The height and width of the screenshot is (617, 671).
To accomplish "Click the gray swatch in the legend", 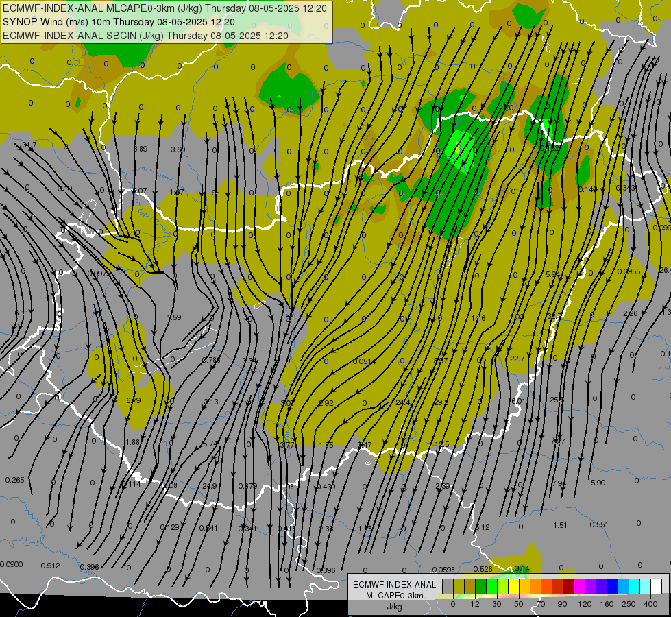I will coord(448,586).
